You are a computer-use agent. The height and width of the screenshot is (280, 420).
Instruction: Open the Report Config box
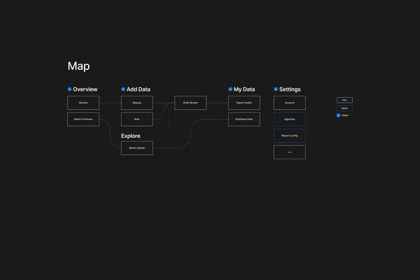290,136
